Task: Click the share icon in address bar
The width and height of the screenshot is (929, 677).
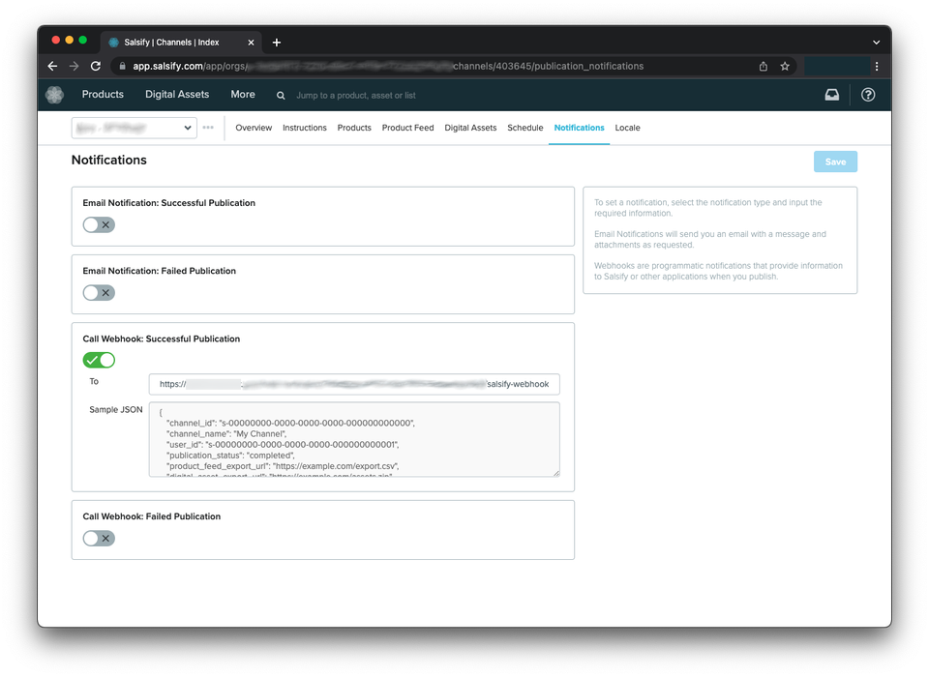Action: coord(764,67)
